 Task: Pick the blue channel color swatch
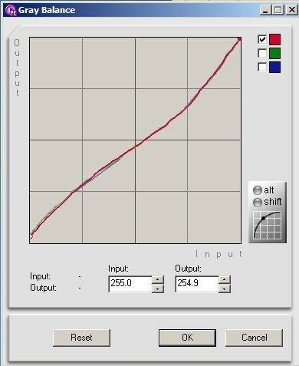275,67
